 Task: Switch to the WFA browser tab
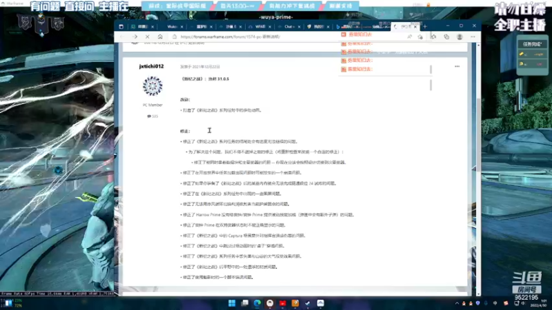coord(259,27)
